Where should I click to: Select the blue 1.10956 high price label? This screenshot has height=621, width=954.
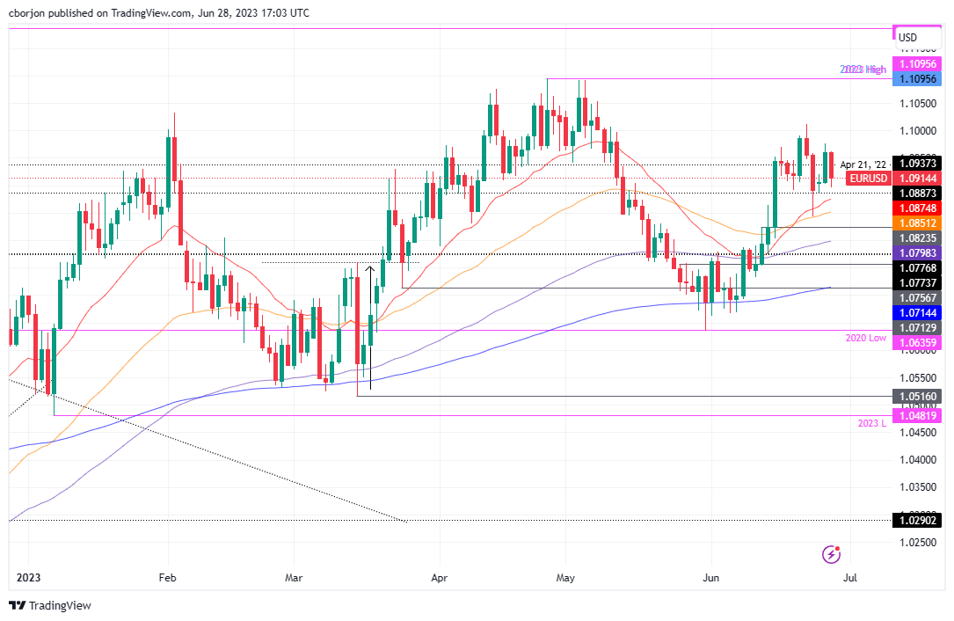point(917,79)
